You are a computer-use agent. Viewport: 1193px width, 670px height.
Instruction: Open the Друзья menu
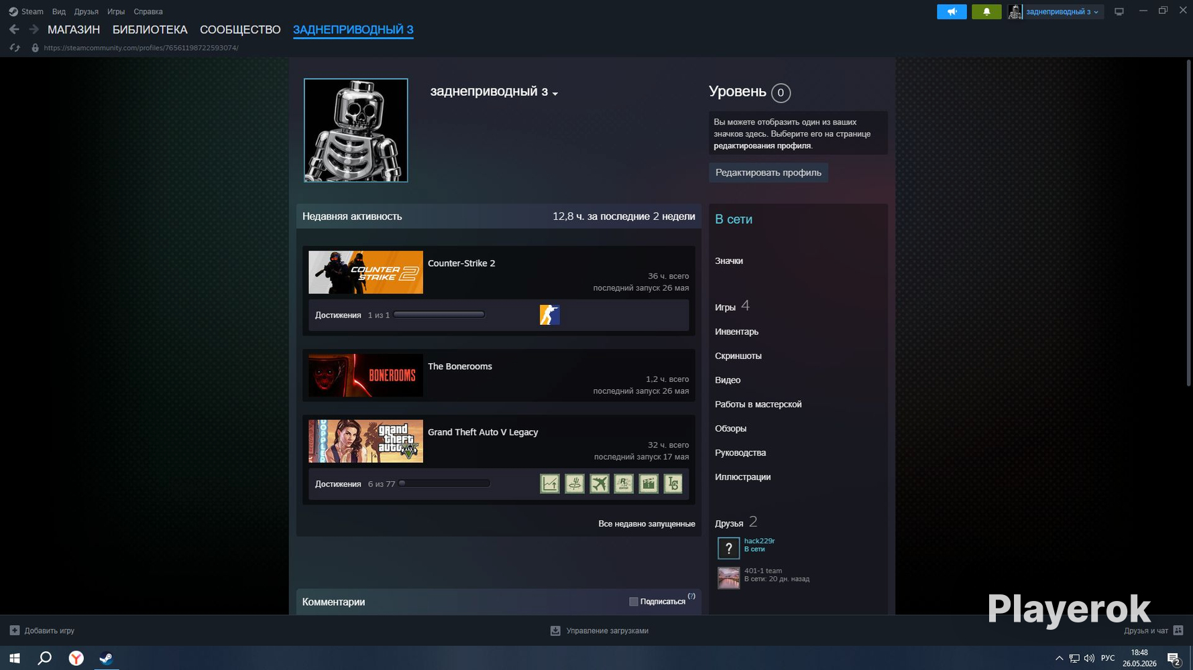(x=87, y=11)
